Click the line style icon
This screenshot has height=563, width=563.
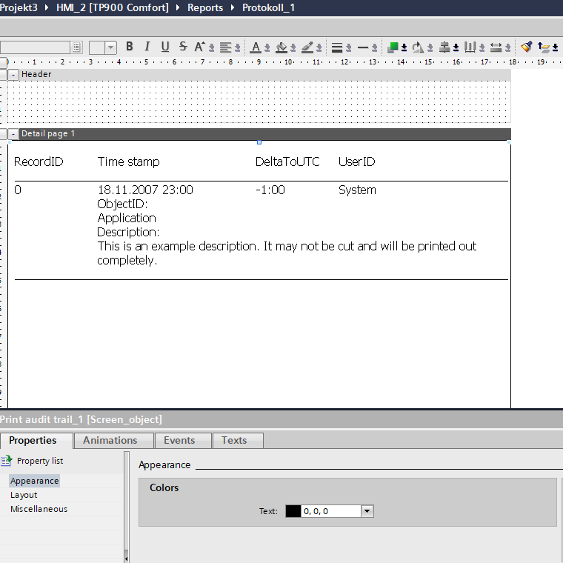[363, 47]
